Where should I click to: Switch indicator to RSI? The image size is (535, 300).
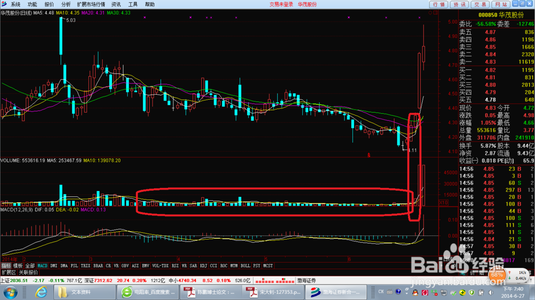coord(175,266)
